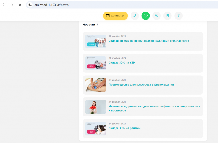218x143 pixels.
Task: Click the ultrasound discount thumbnail
Action: coord(96,63)
